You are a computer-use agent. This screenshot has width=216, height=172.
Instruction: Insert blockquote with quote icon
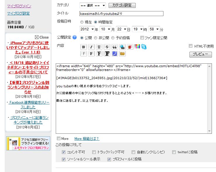[115, 47]
